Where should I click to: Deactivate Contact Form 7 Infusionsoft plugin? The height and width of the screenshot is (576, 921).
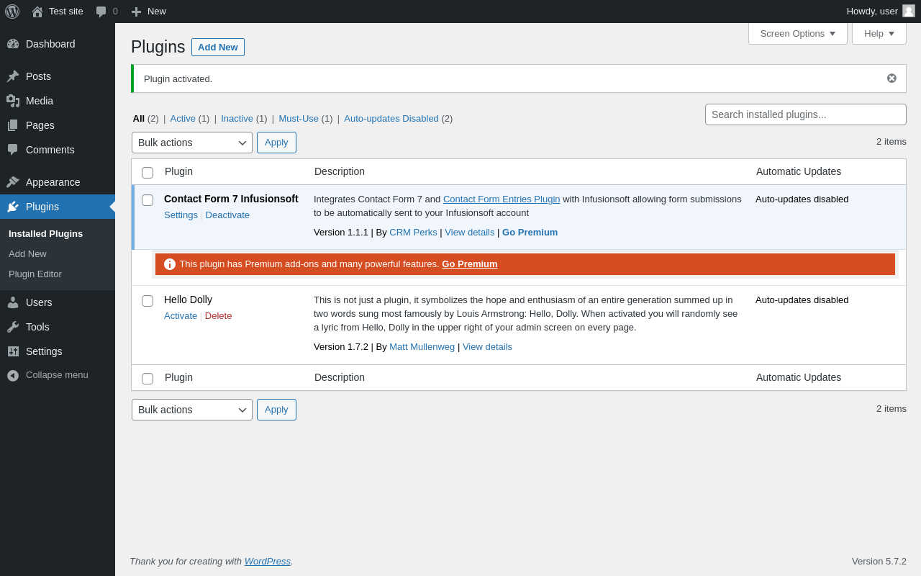[227, 215]
